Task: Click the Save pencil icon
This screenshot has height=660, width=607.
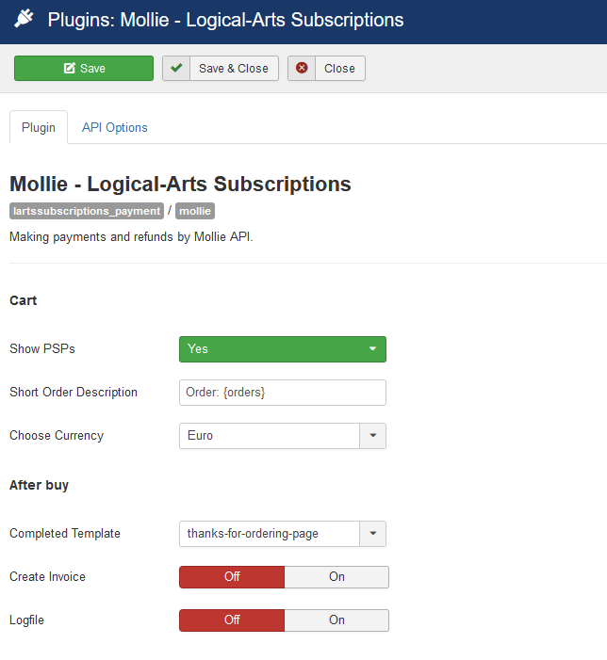Action: 69,68
